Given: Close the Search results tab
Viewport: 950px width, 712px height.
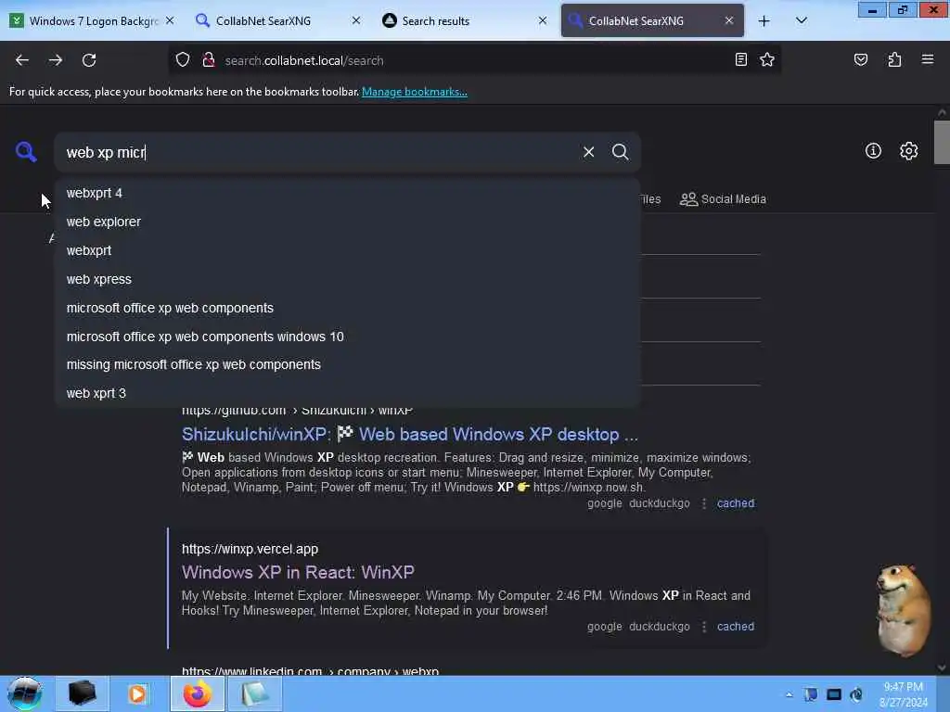Looking at the screenshot, I should point(542,20).
